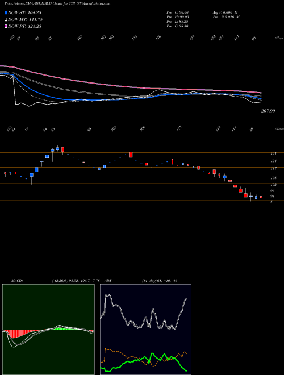Viewport: 284px width, 375px height.
Task: Click the chart title mentioning MunafaSutra.com
Action: tap(57, 3)
